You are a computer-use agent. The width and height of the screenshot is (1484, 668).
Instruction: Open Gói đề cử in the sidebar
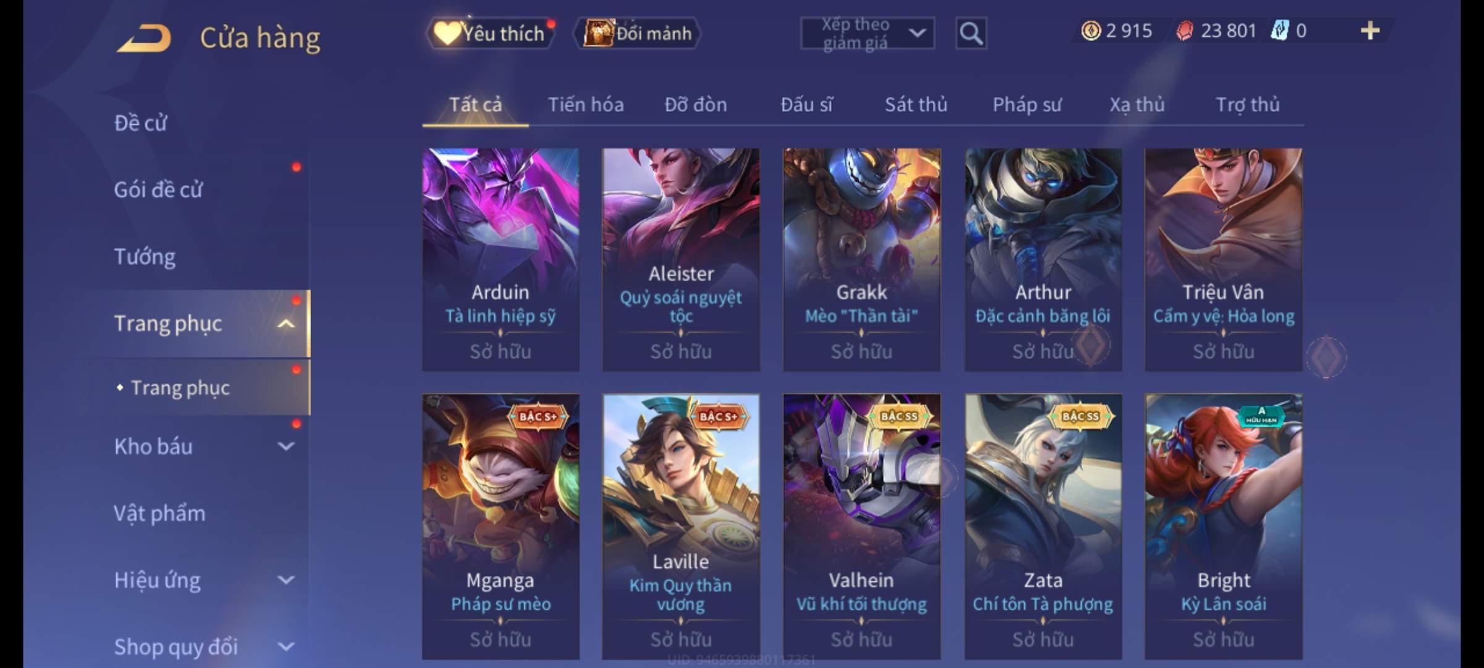[x=158, y=190]
